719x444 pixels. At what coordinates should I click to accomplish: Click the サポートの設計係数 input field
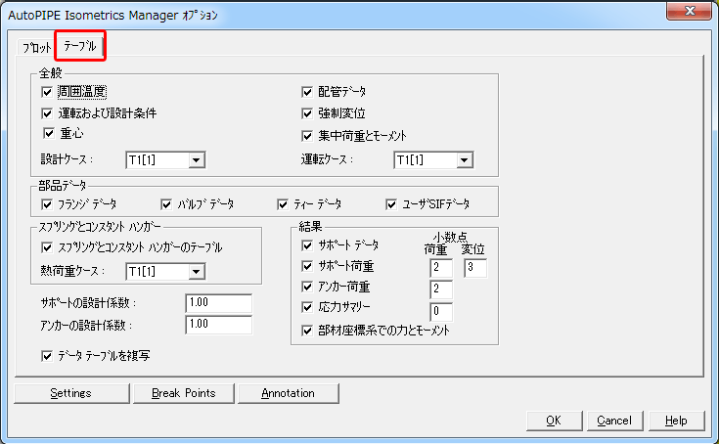(219, 303)
